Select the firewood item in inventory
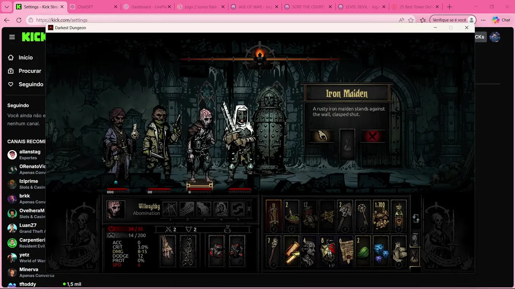Image resolution: width=515 pixels, height=289 pixels. pos(274,216)
